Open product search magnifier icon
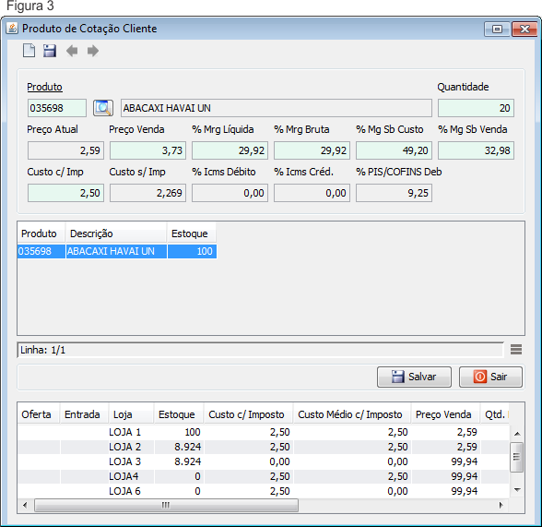 click(x=103, y=108)
